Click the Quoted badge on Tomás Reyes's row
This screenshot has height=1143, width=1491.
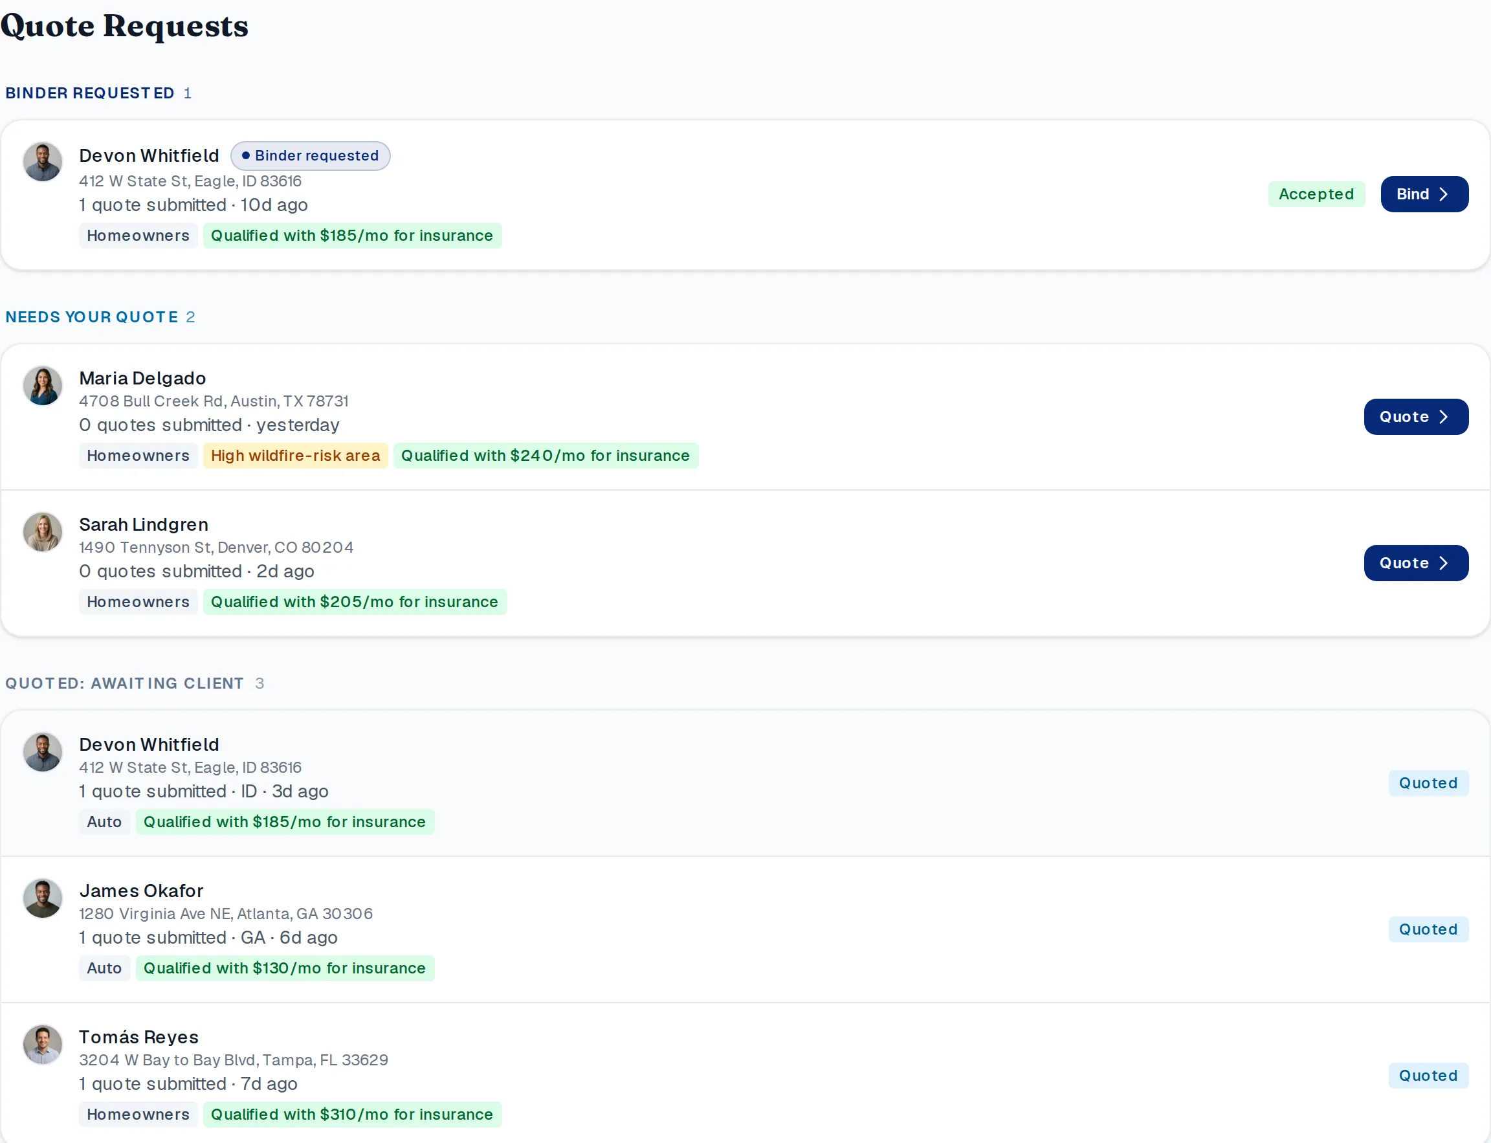(x=1428, y=1076)
